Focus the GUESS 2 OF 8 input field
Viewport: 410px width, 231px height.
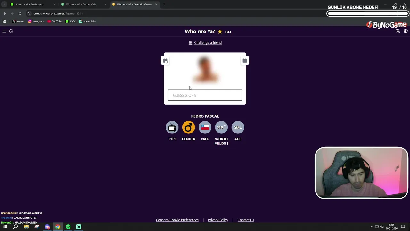click(205, 95)
